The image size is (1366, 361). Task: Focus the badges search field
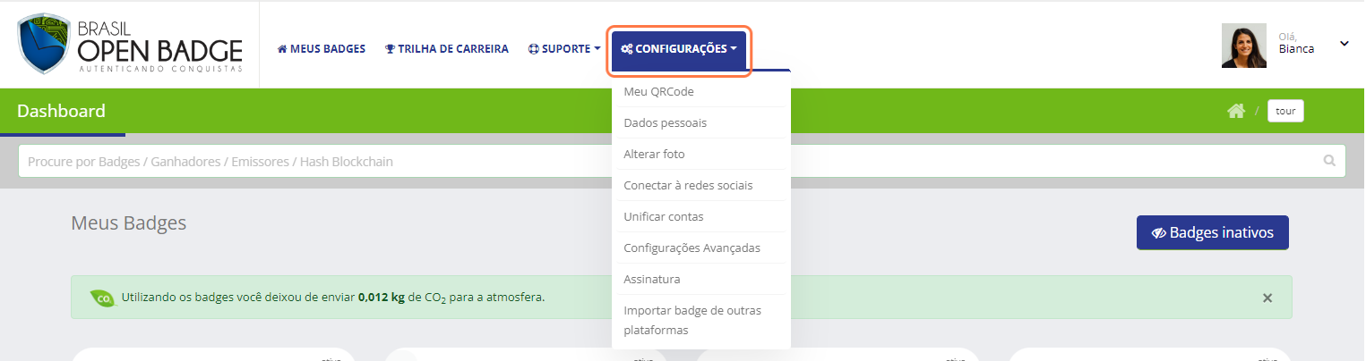pyautogui.click(x=682, y=162)
